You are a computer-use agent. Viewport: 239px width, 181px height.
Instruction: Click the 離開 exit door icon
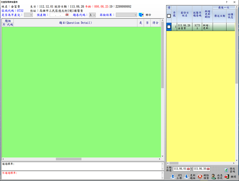227,176
